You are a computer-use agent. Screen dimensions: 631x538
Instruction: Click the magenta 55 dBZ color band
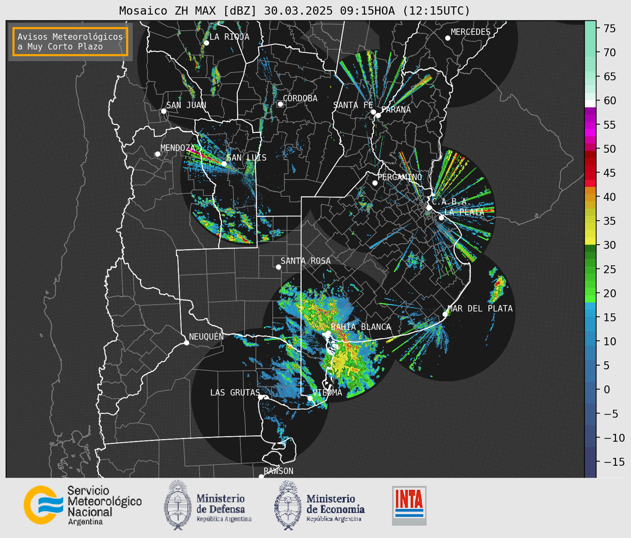(x=590, y=125)
